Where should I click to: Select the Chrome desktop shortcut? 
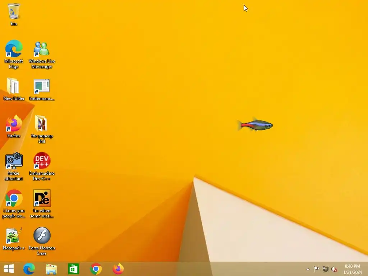pyautogui.click(x=14, y=204)
